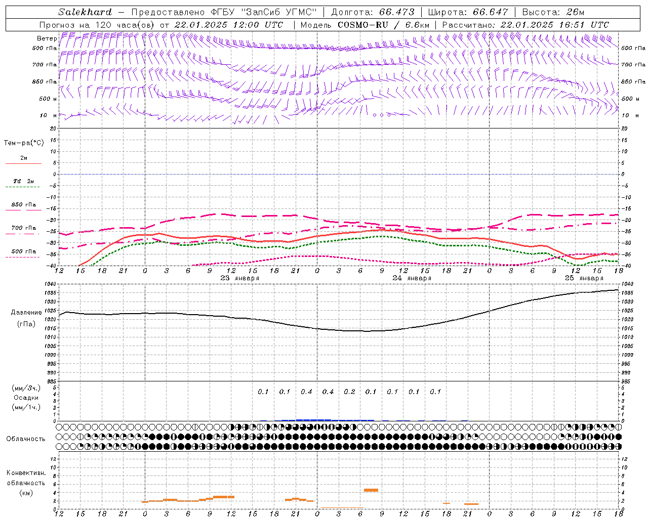Select the 'Td 2м' dew point legend entry
This screenshot has width=648, height=518.
[x=24, y=181]
